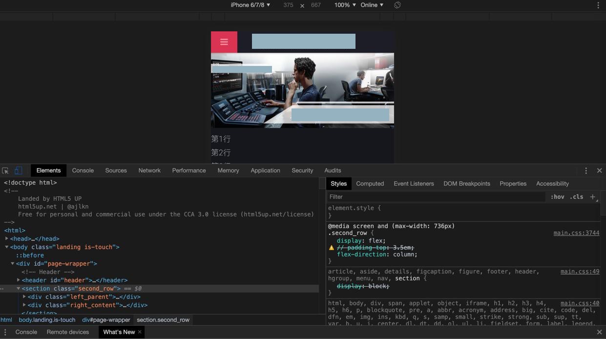Open the drawer three-dot menu beside Console
The image size is (606, 339).
(x=5, y=332)
